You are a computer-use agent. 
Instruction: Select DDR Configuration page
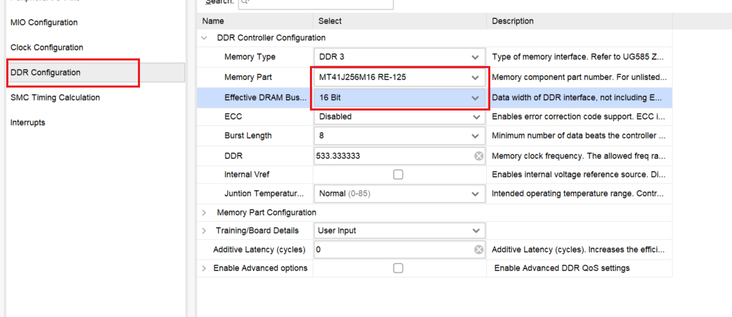click(45, 73)
